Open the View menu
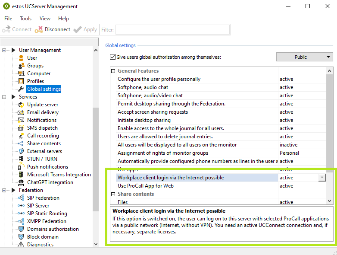 [x=45, y=19]
